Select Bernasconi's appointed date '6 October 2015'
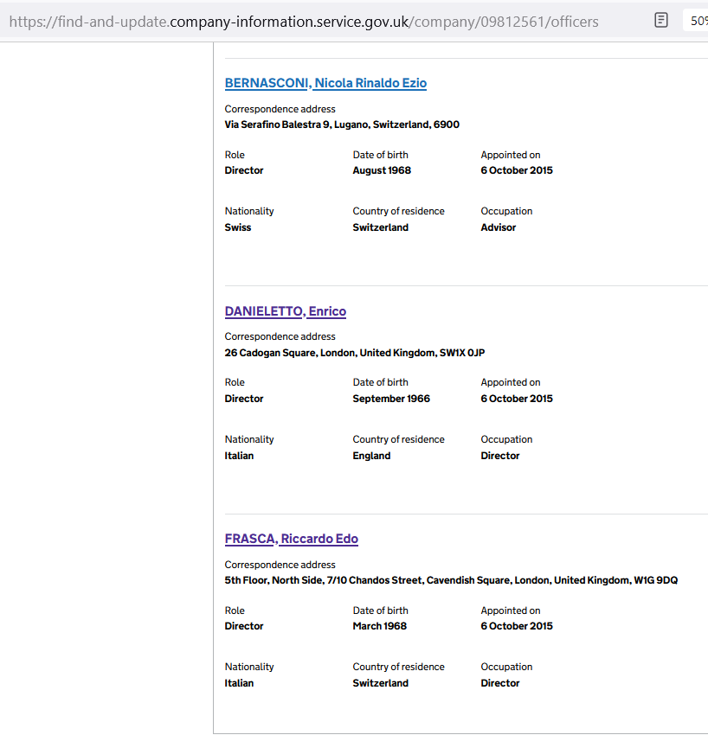 [517, 170]
